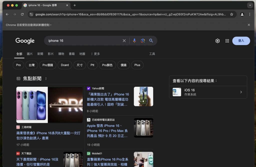This screenshot has height=167, width=256.
Task: Click the address bar URL
Action: [x=130, y=14]
